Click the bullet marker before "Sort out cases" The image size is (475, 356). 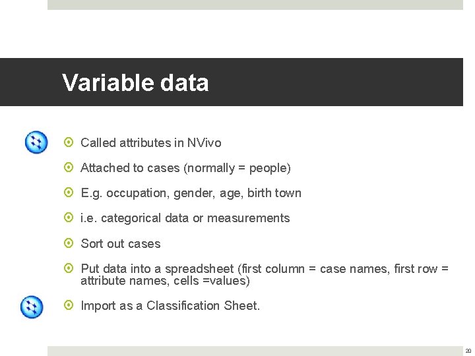69,244
